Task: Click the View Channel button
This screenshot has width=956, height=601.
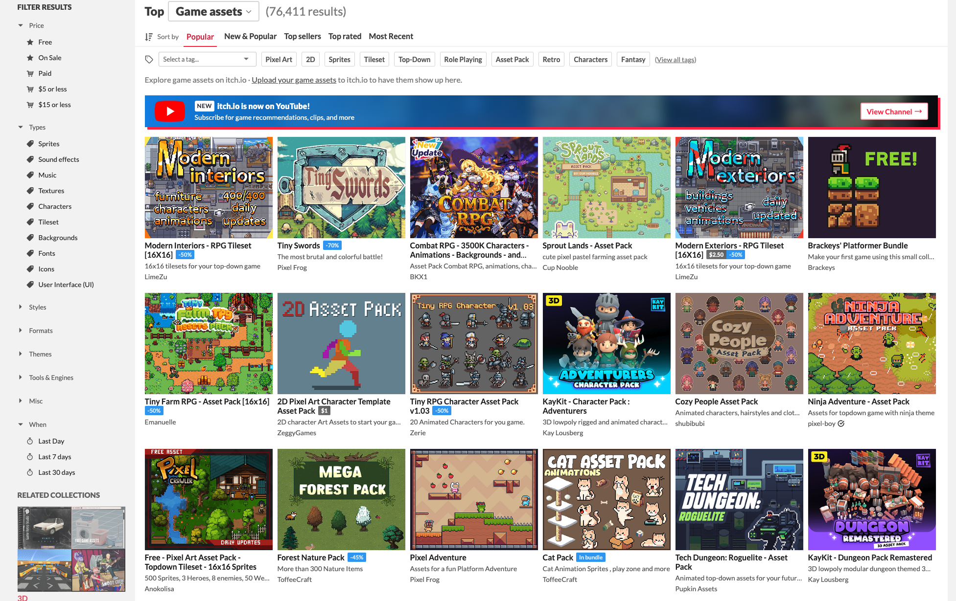Action: click(894, 111)
